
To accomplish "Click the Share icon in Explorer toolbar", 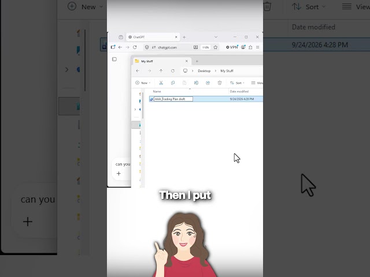I will [208, 83].
